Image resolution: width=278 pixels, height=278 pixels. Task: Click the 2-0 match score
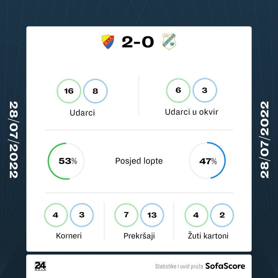coord(138,42)
